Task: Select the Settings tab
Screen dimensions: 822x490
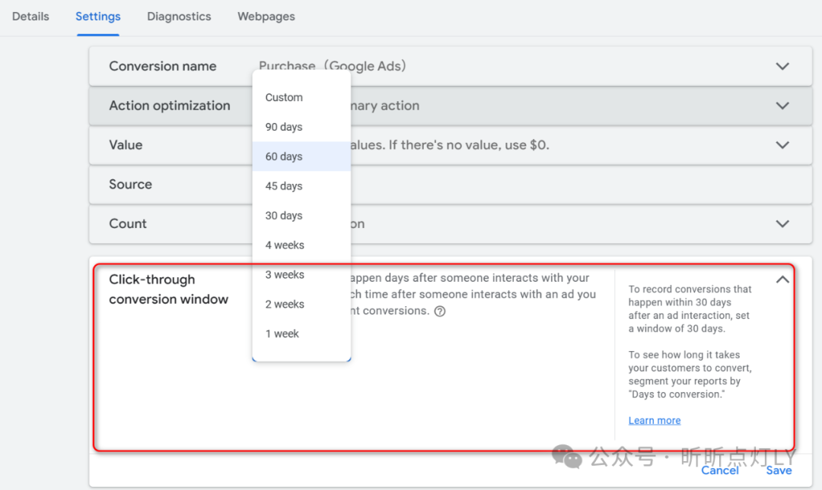Action: click(x=97, y=16)
